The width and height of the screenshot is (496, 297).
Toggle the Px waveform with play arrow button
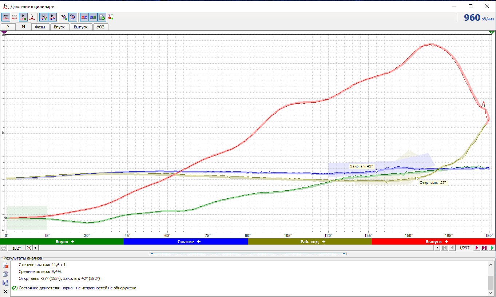(x=23, y=17)
